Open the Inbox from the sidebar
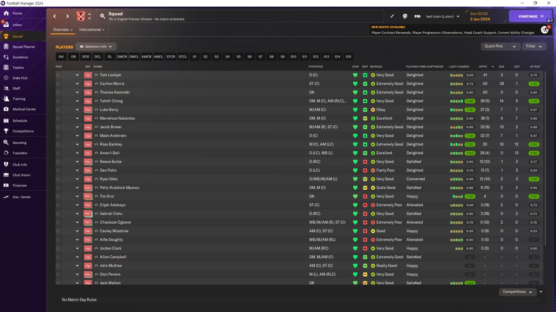 pos(17,25)
